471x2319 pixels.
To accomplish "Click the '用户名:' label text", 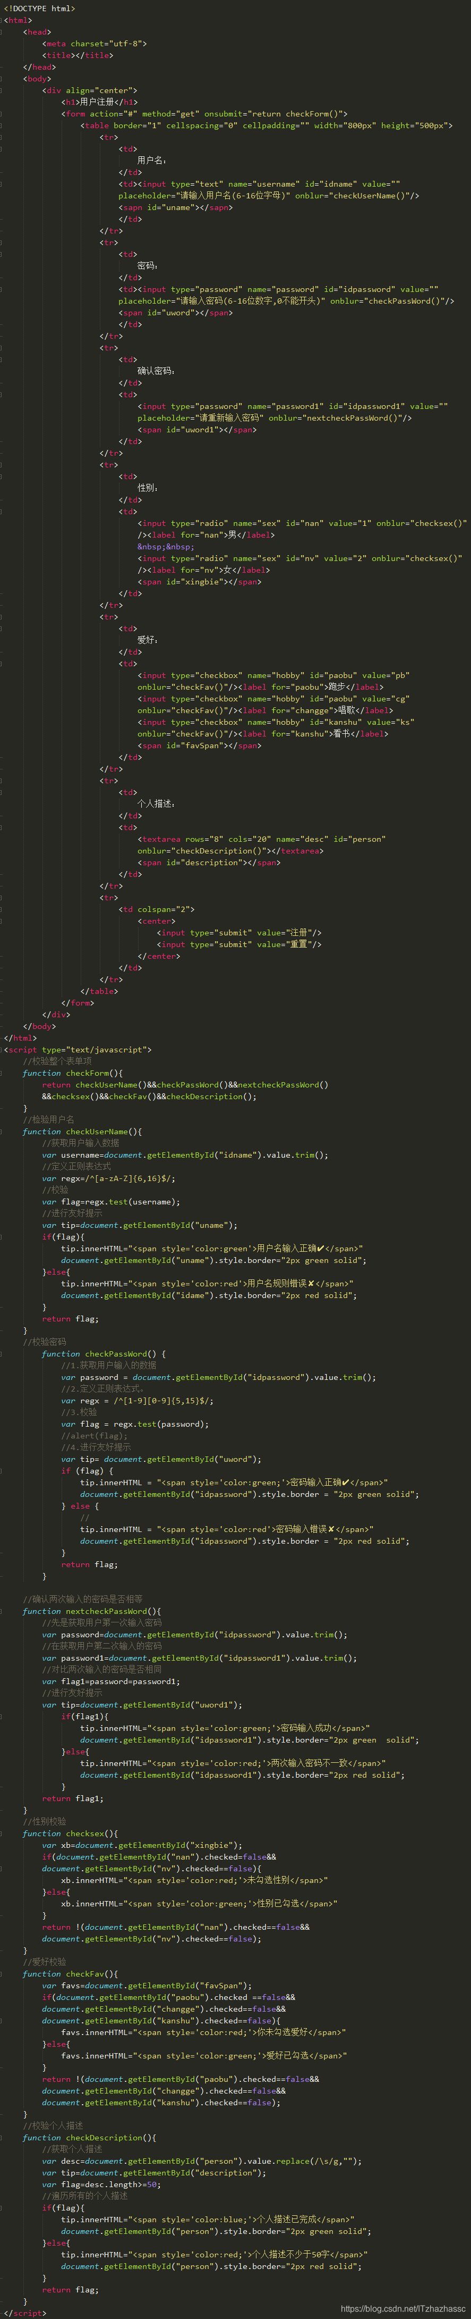I will (x=152, y=161).
